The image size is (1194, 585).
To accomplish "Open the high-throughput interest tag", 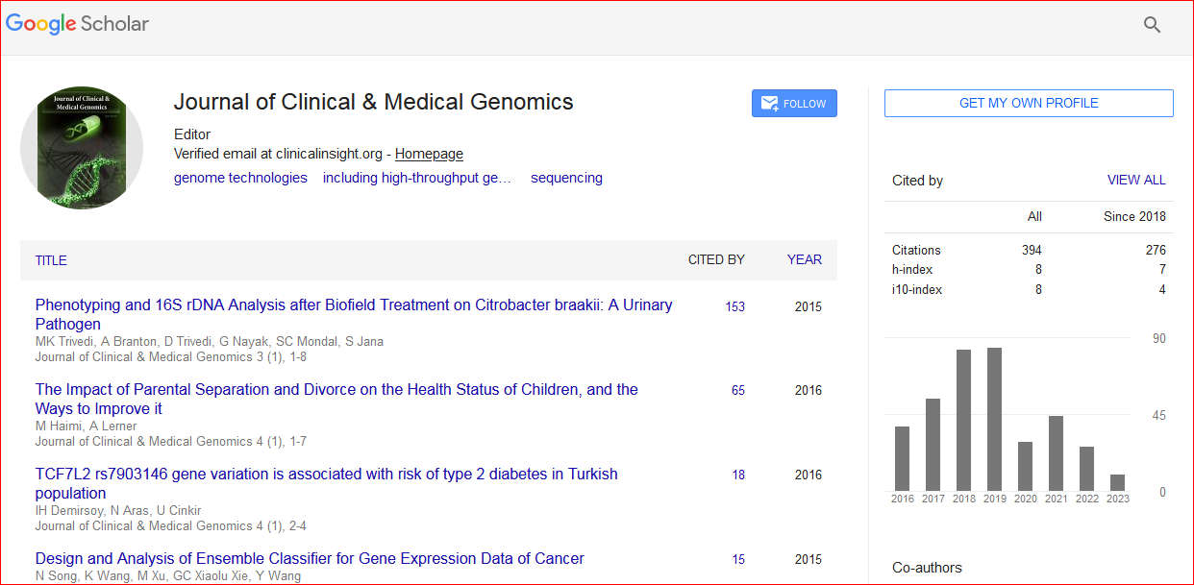I will (416, 178).
